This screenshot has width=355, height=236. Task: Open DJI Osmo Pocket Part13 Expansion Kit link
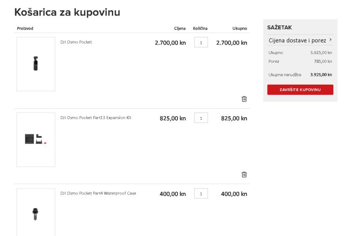point(96,118)
